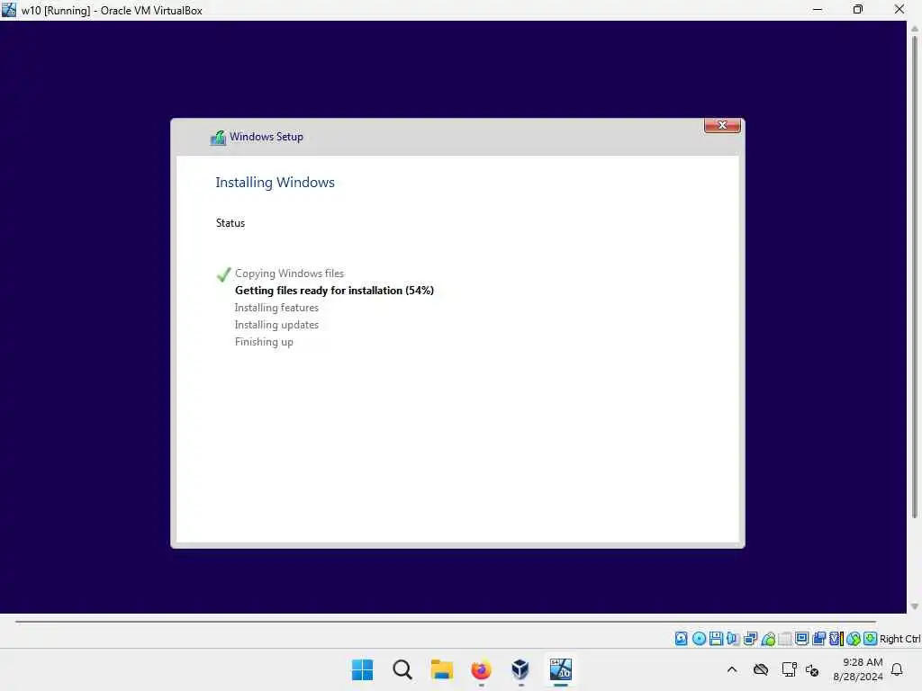Screen dimensions: 922x691
Task: Open taskbar Search
Action: [x=402, y=669]
